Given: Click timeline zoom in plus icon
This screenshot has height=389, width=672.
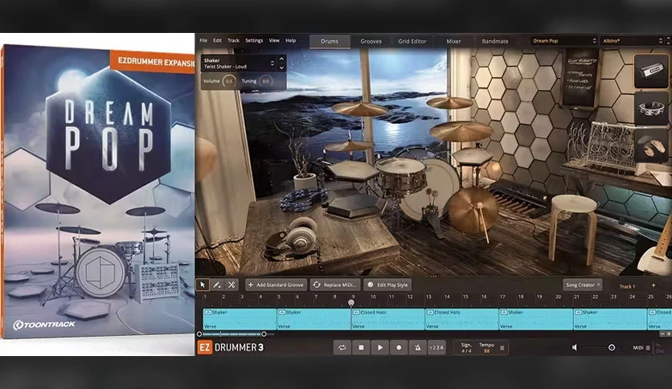Looking at the screenshot, I should pyautogui.click(x=668, y=334).
